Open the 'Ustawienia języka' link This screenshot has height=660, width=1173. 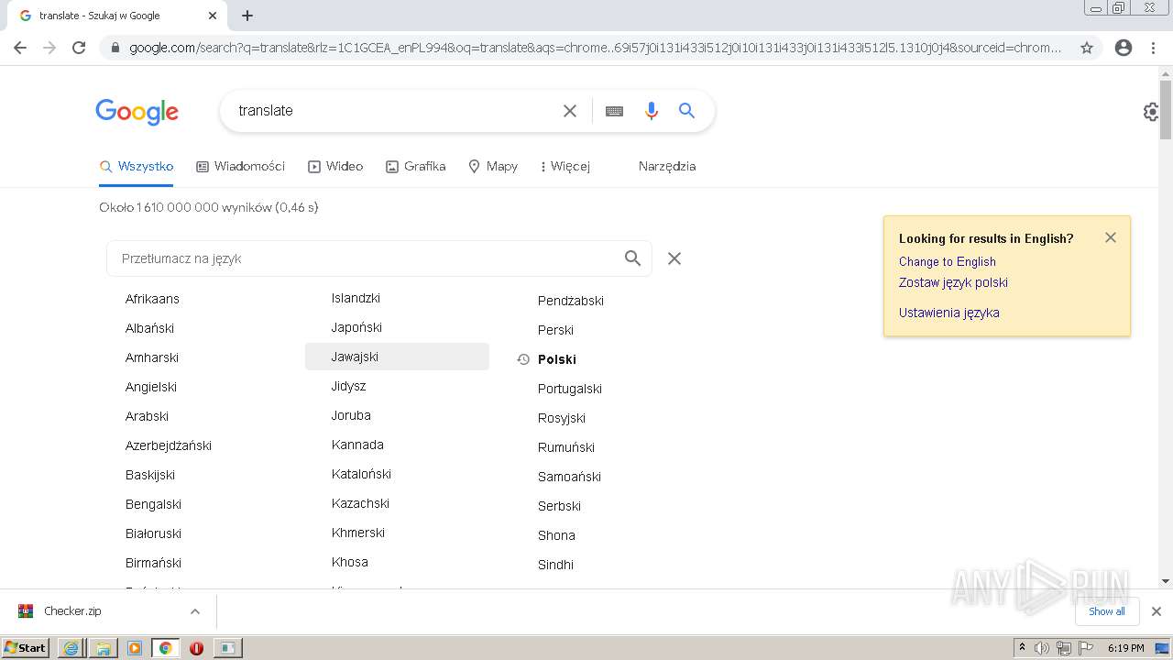949,313
